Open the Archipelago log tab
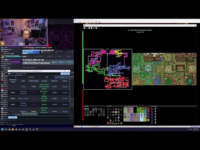200x150 pixels. tap(31, 77)
